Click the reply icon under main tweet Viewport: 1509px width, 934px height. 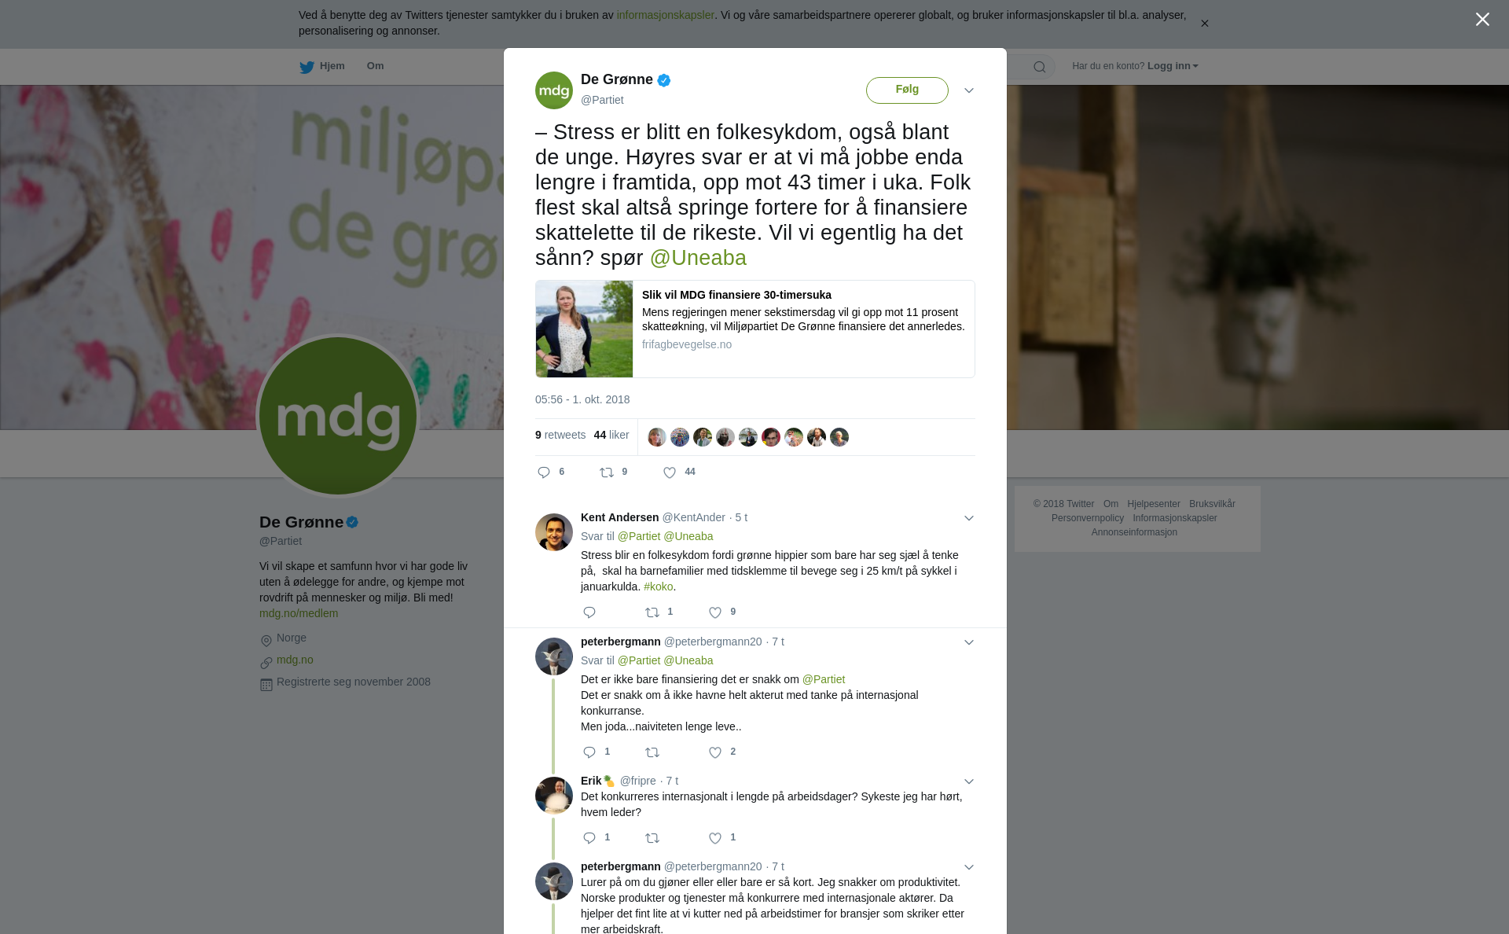[x=544, y=473]
